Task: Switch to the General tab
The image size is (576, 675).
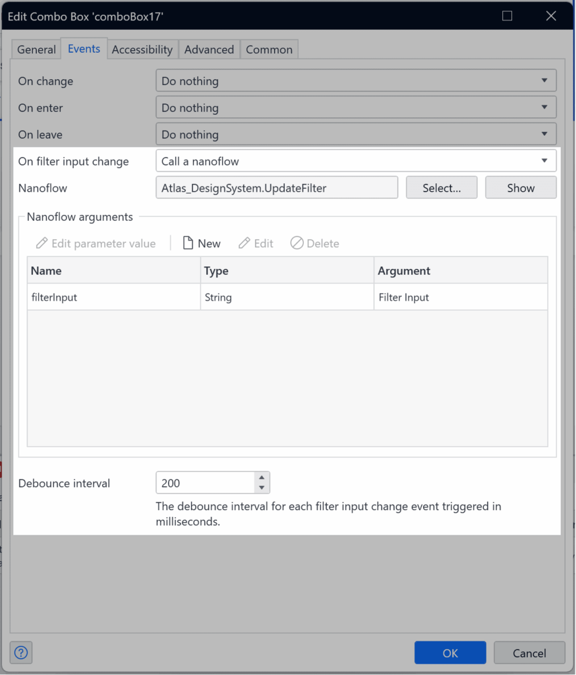Action: [37, 49]
